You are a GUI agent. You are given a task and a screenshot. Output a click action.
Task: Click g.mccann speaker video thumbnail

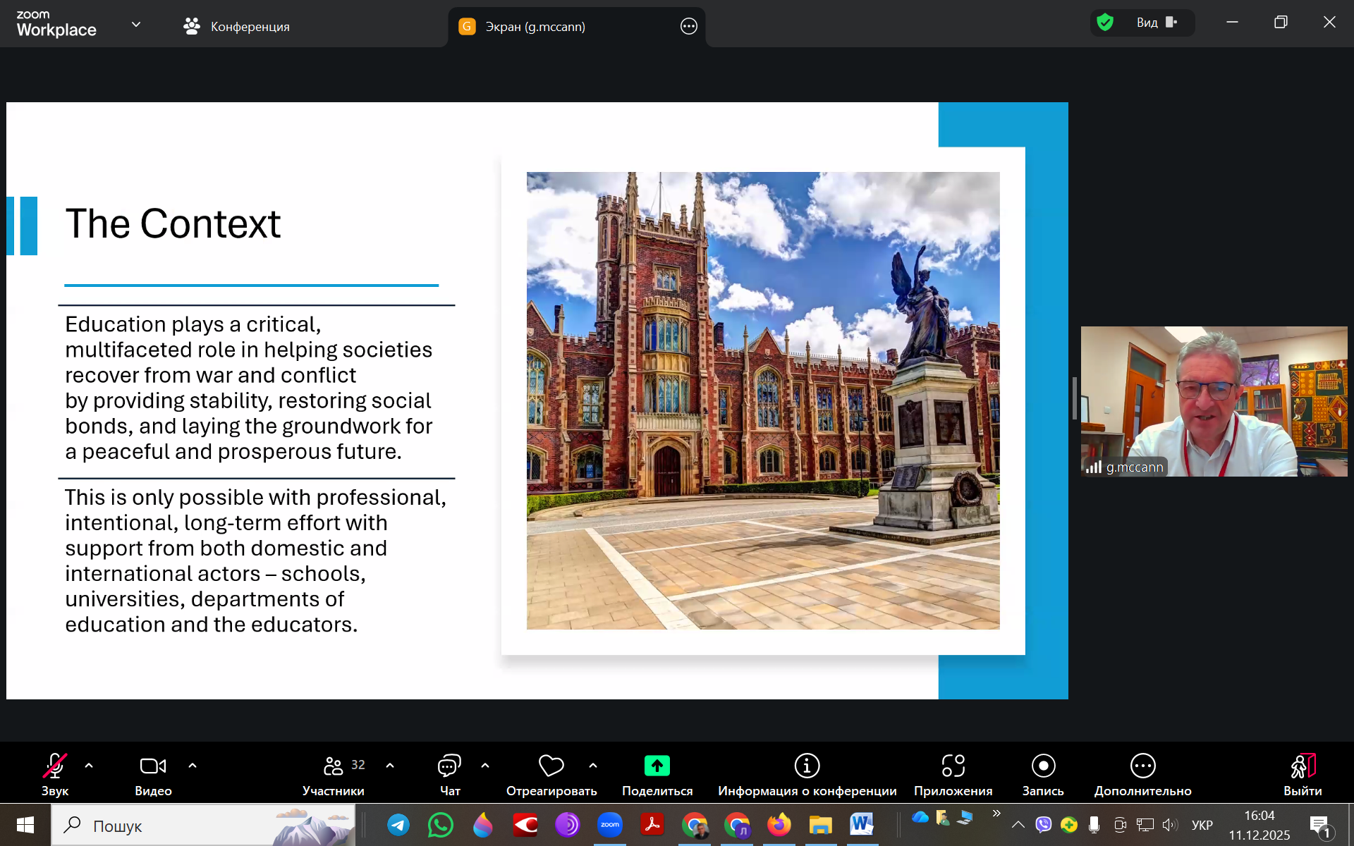[x=1213, y=401]
